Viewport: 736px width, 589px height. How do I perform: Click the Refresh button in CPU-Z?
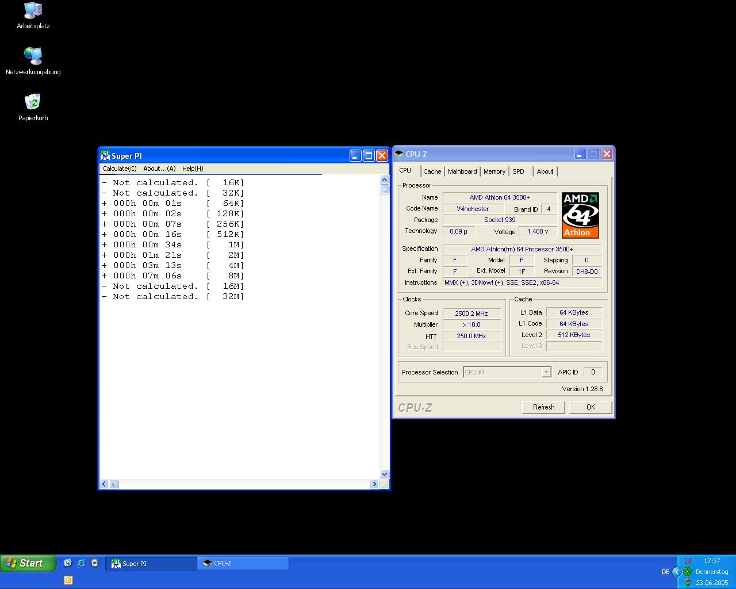point(544,407)
